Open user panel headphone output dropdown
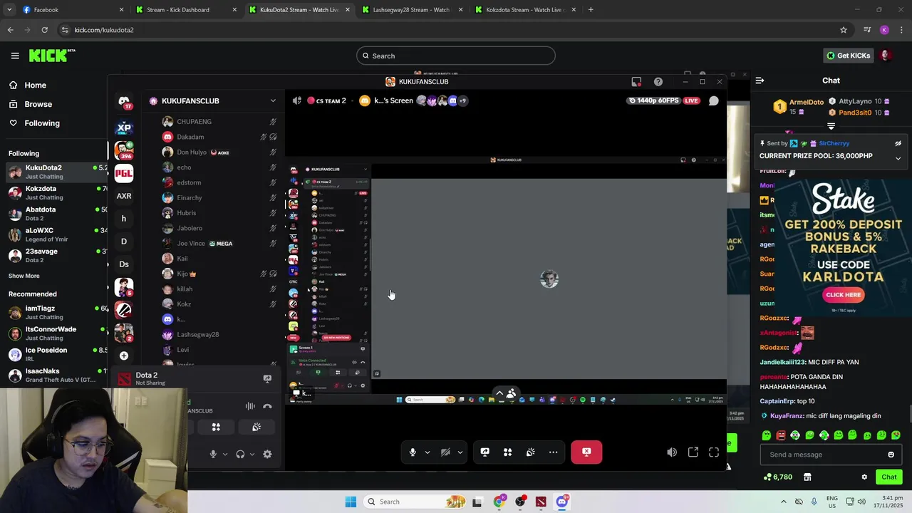 click(x=252, y=455)
